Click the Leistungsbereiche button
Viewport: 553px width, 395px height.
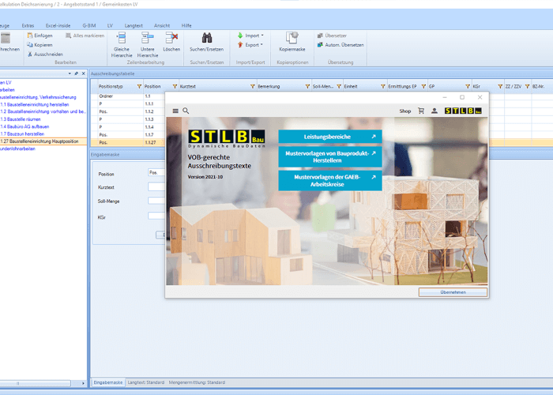[x=330, y=137]
